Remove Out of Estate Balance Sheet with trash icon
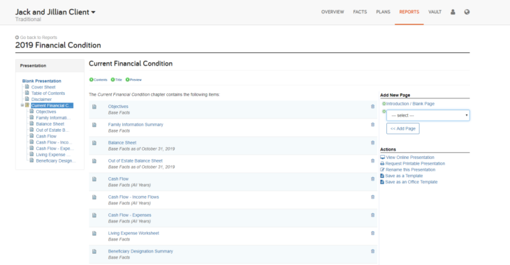The height and width of the screenshot is (265, 510). click(x=373, y=161)
